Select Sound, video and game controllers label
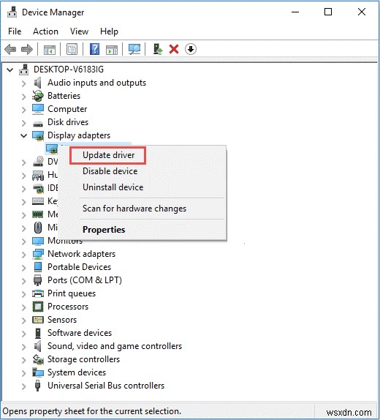 pos(115,346)
